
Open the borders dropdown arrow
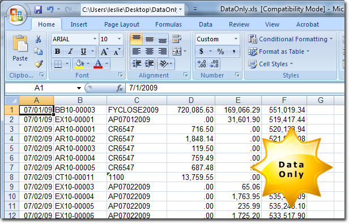coord(67,64)
